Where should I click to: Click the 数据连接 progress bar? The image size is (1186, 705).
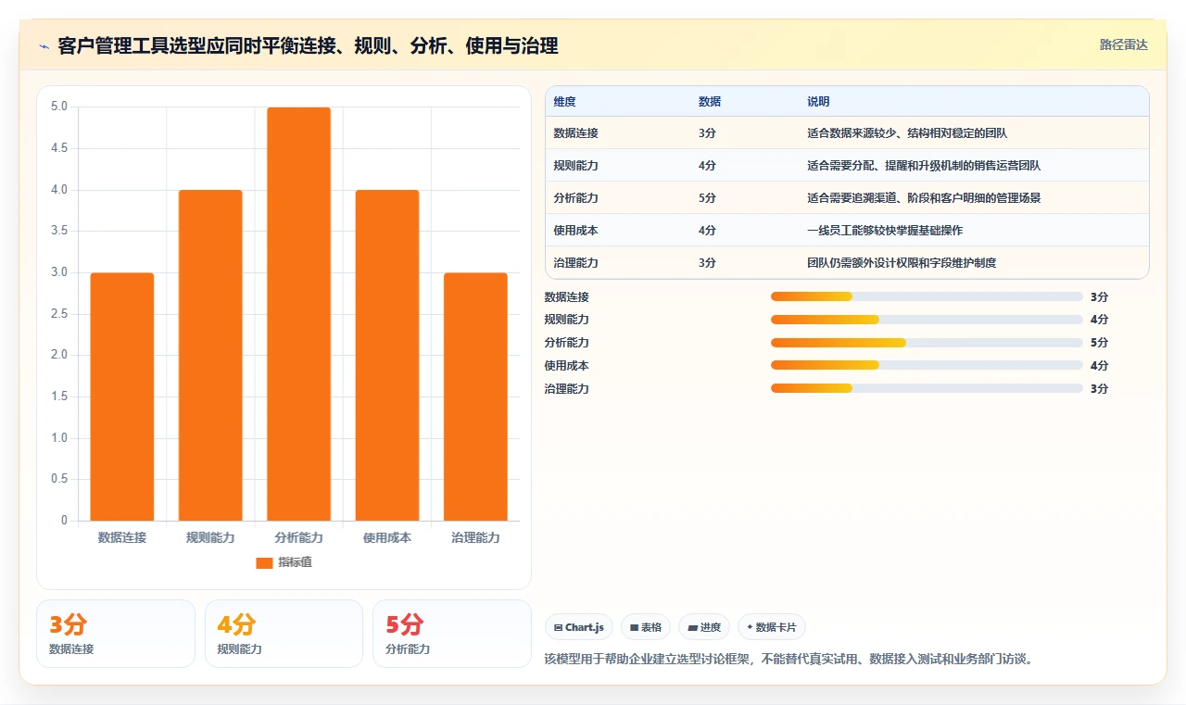click(x=927, y=296)
